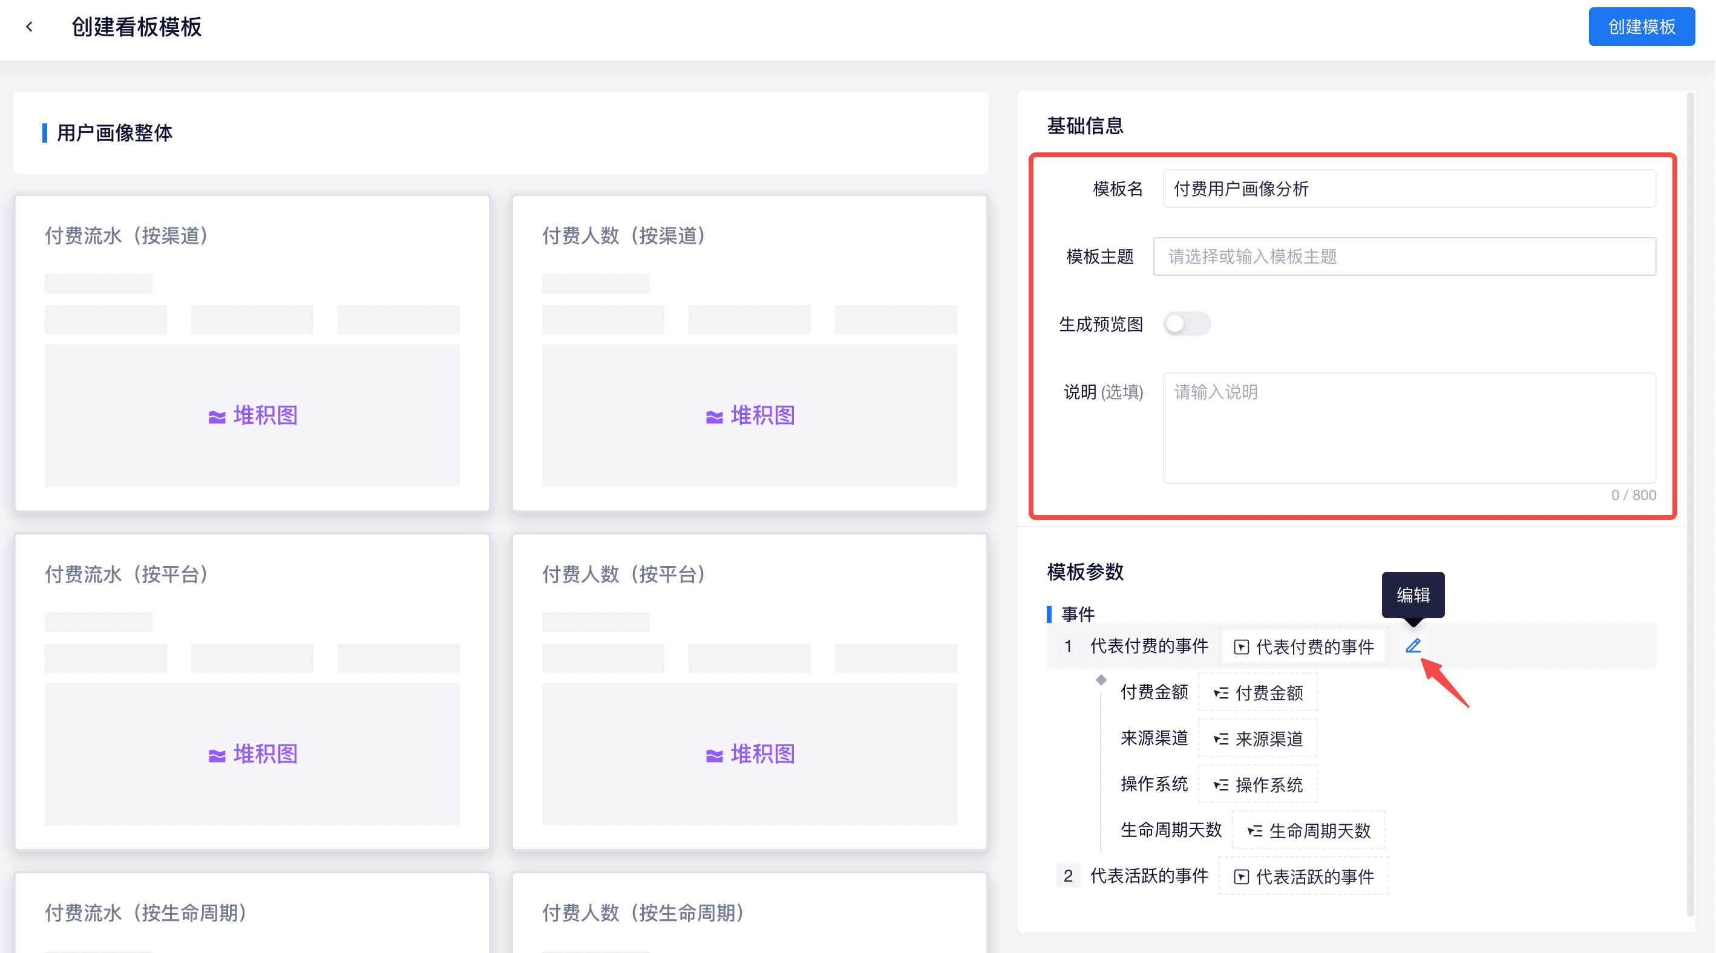Click the 创建模板 button

1642,27
